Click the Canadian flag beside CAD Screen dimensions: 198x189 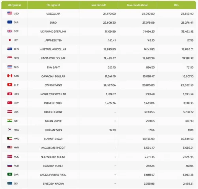(x=10, y=76)
